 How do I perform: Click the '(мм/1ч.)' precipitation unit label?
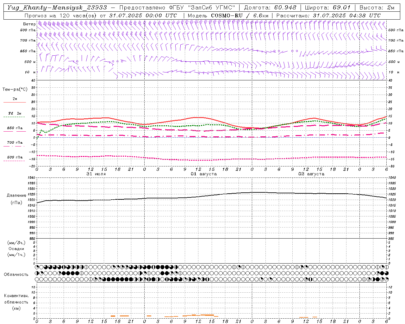pos(16,255)
